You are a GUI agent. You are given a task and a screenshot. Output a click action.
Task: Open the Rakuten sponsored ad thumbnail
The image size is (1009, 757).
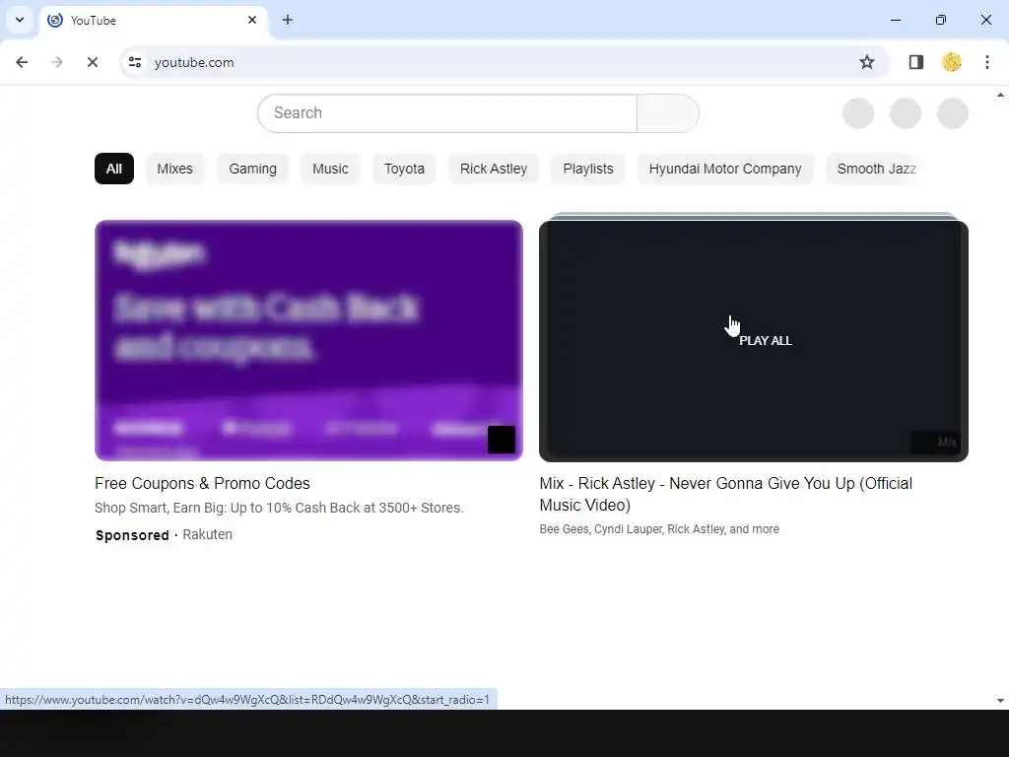coord(308,340)
